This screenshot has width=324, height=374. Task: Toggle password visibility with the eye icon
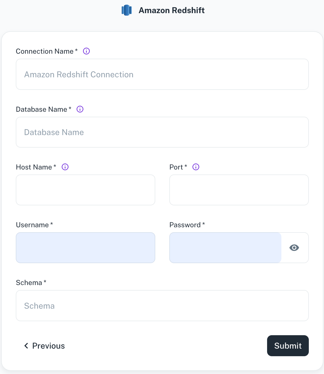[294, 248]
